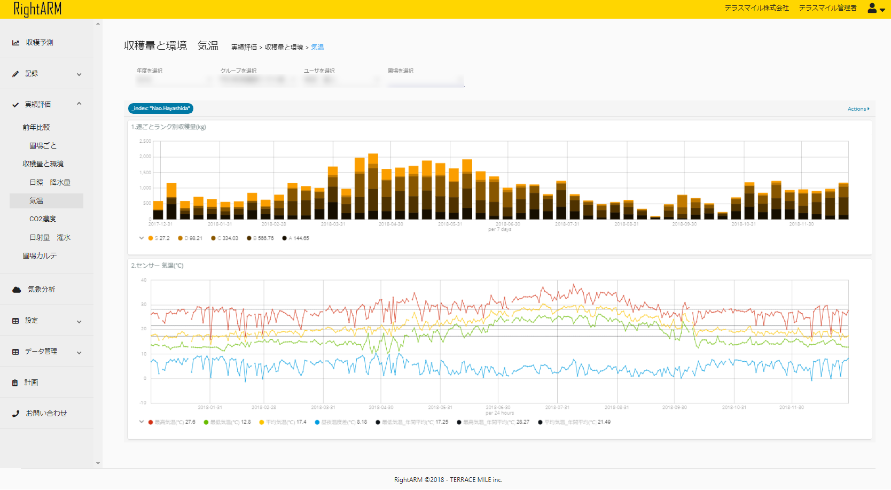The image size is (891, 490).
Task: Click the 気温 breadcrumb link
Action: (317, 48)
